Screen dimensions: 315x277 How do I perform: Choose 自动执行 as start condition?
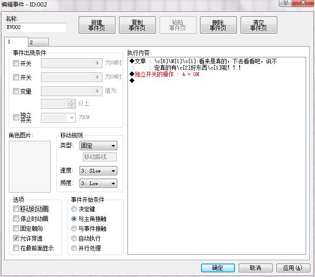click(74, 238)
